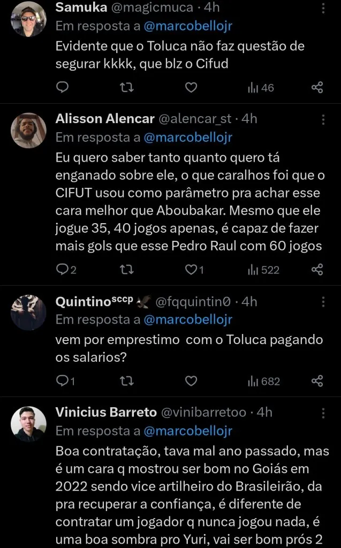Retweet Alisson Alencar's reply
The width and height of the screenshot is (341, 548).
[x=127, y=270]
